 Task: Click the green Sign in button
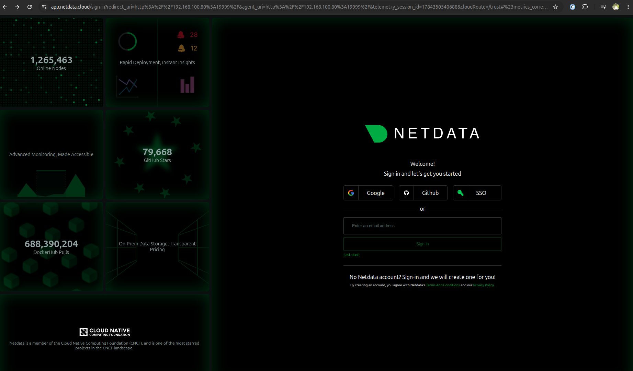coord(422,244)
